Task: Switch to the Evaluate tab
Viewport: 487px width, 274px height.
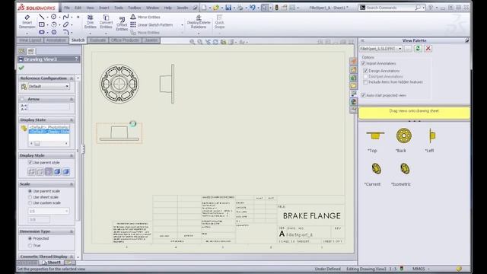Action: pos(97,40)
